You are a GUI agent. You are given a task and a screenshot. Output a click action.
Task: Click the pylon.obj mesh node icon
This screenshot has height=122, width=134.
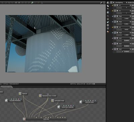point(24,119)
